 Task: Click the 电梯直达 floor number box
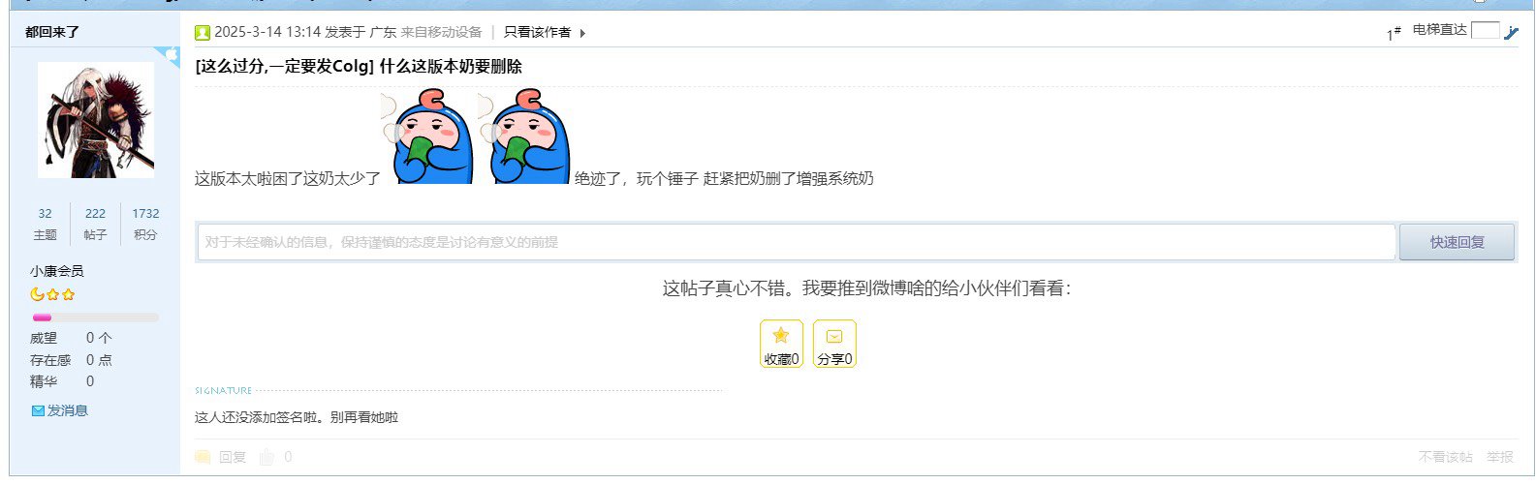click(x=1485, y=30)
